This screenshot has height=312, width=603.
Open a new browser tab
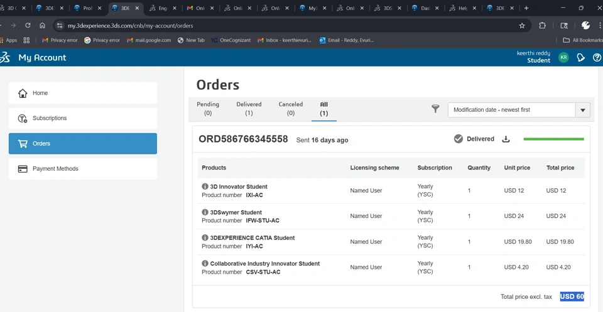526,8
